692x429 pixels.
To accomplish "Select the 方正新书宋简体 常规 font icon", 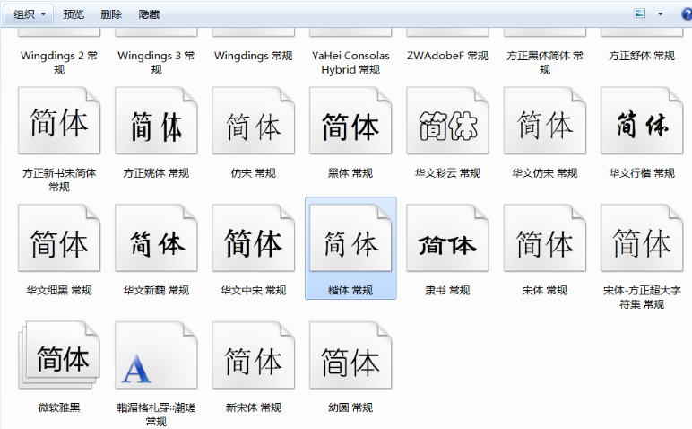I will [x=59, y=120].
